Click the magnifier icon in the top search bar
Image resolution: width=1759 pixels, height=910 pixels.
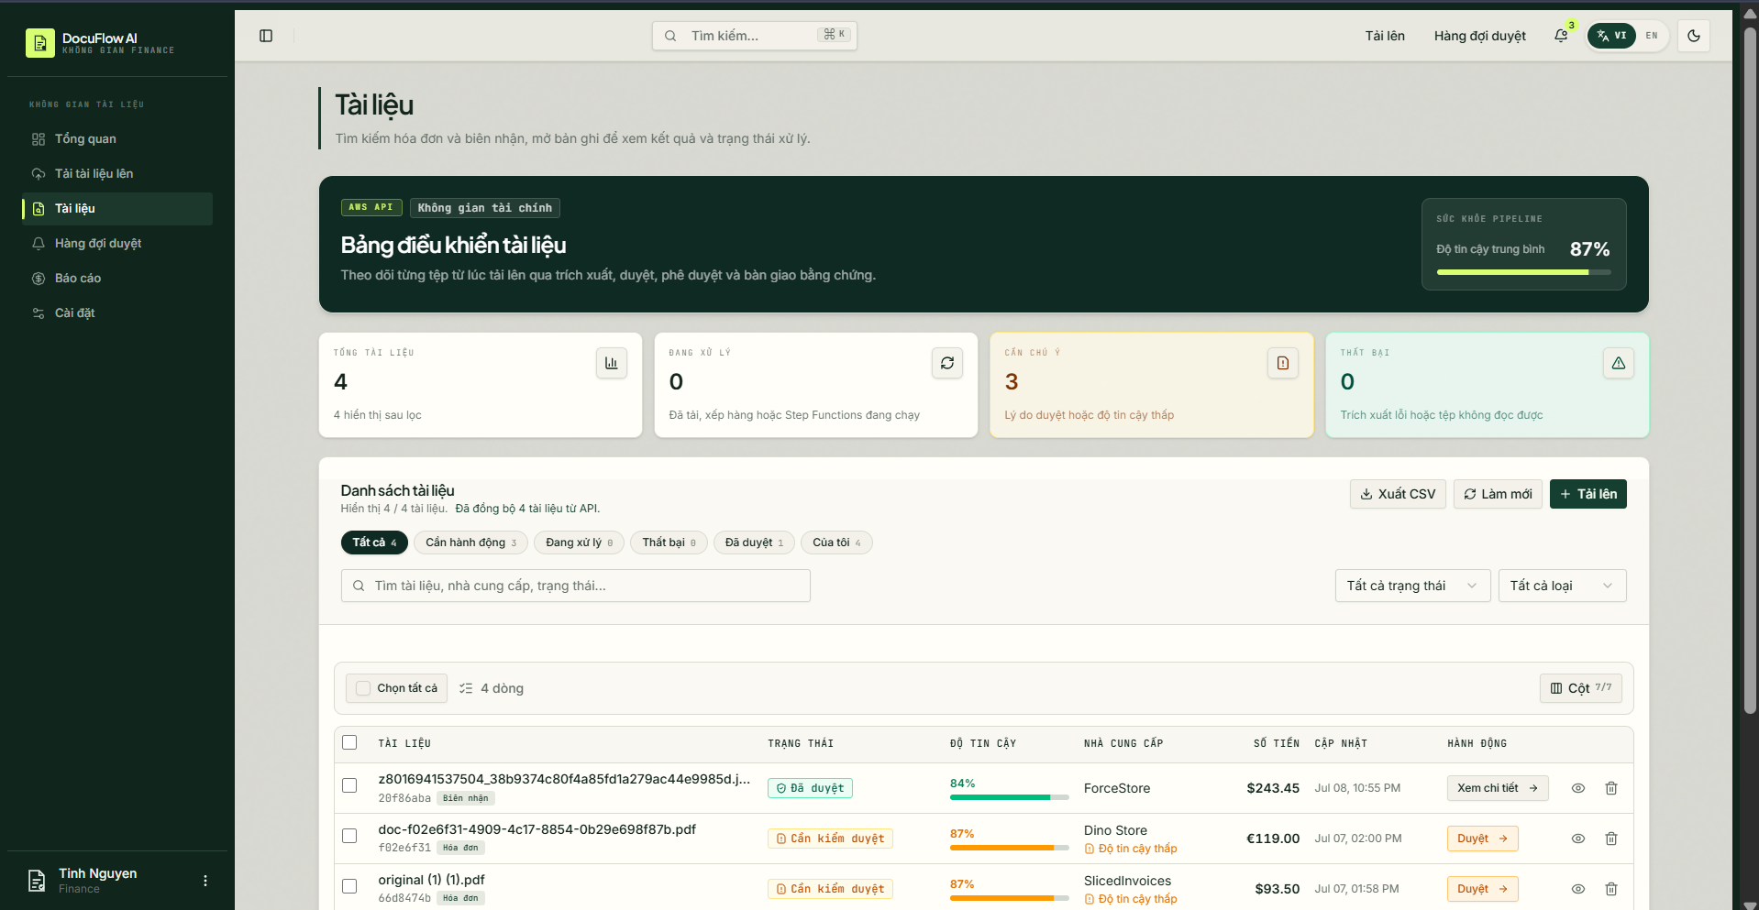click(670, 36)
